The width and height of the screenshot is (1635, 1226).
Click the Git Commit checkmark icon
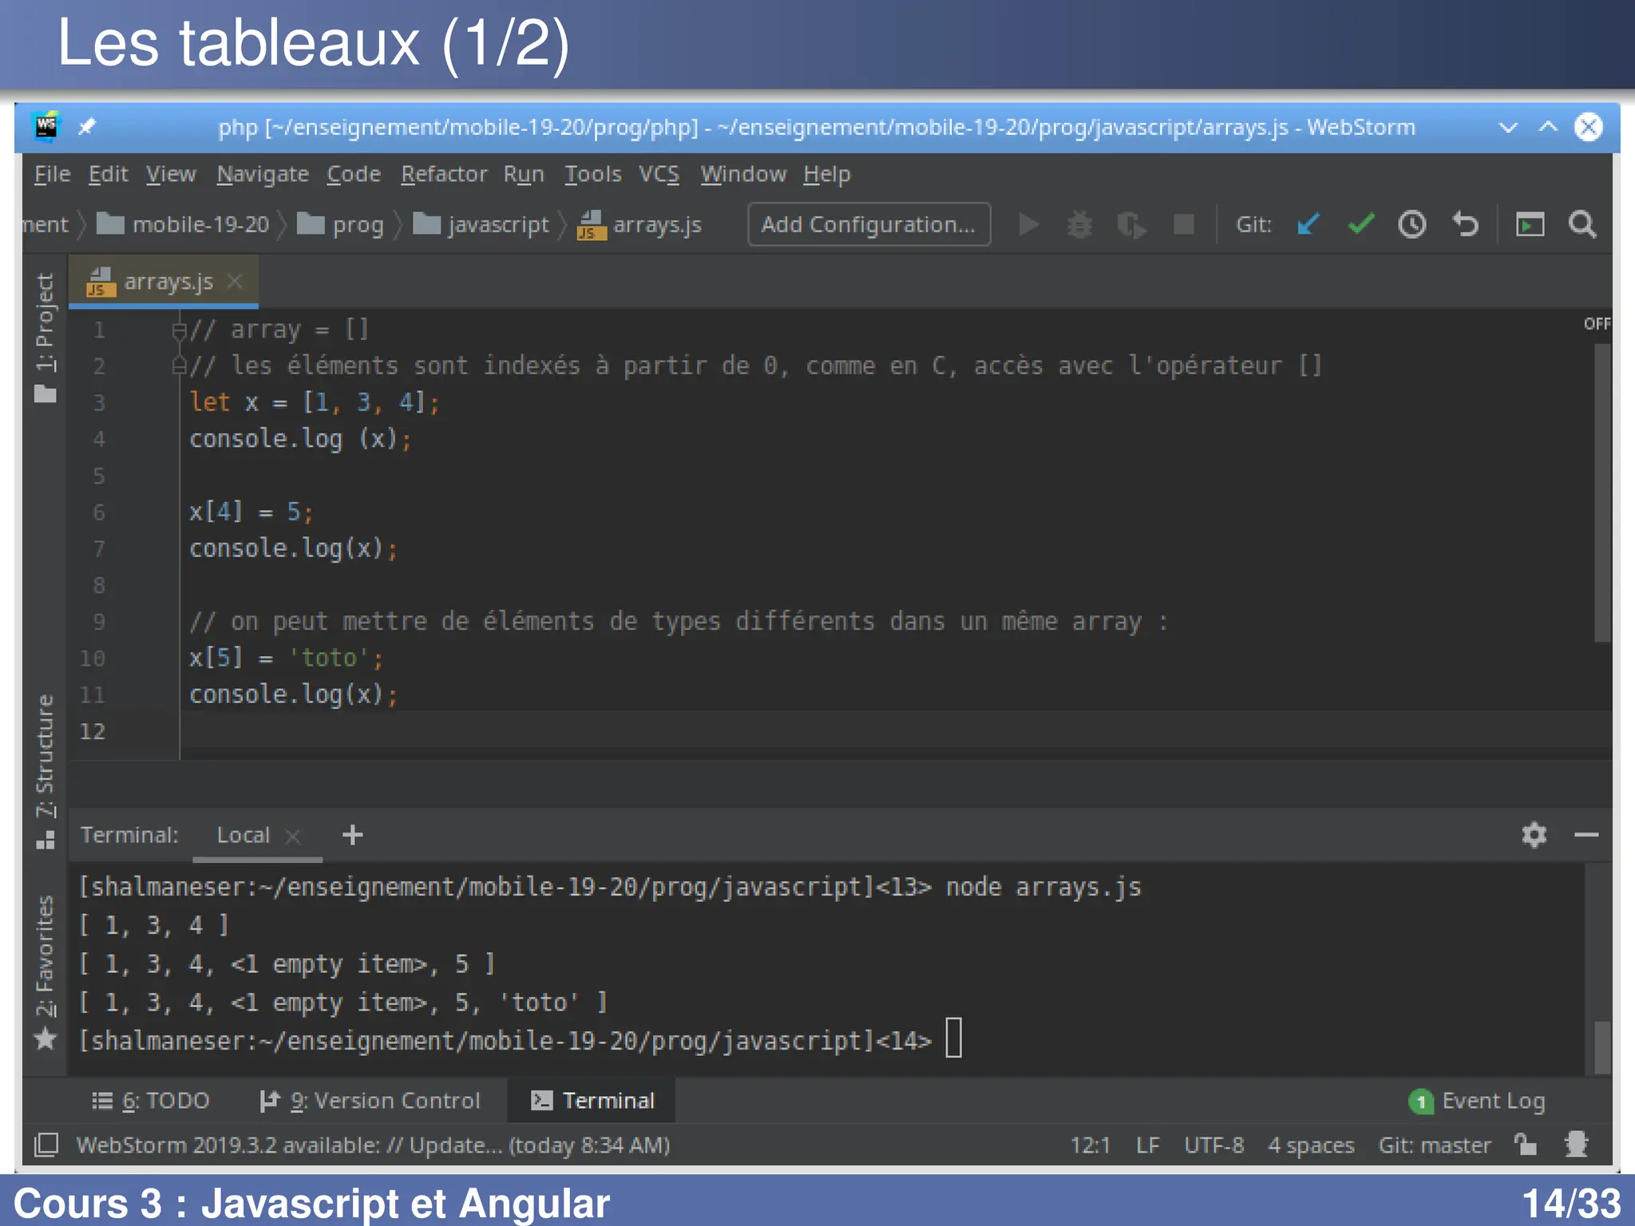tap(1360, 225)
